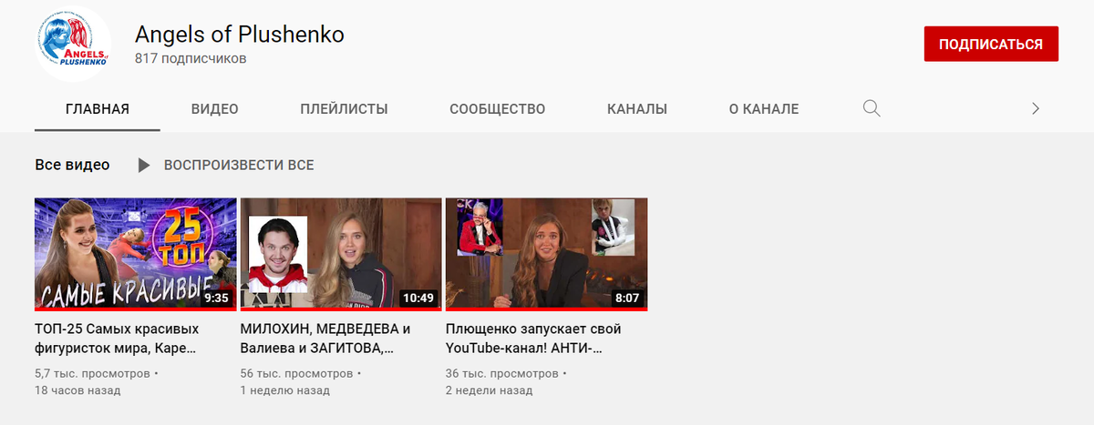Click the 18 часов назад timestamp
The image size is (1094, 425).
[77, 390]
